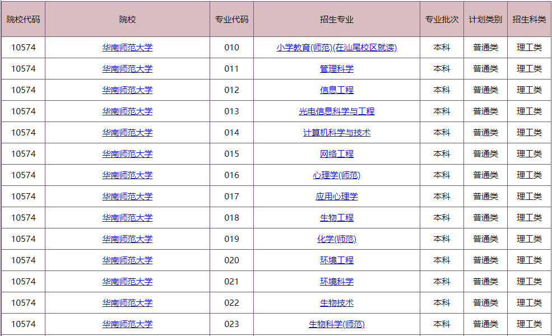Open 华南师范大学 link in row 016
This screenshot has width=552, height=336.
tap(127, 175)
